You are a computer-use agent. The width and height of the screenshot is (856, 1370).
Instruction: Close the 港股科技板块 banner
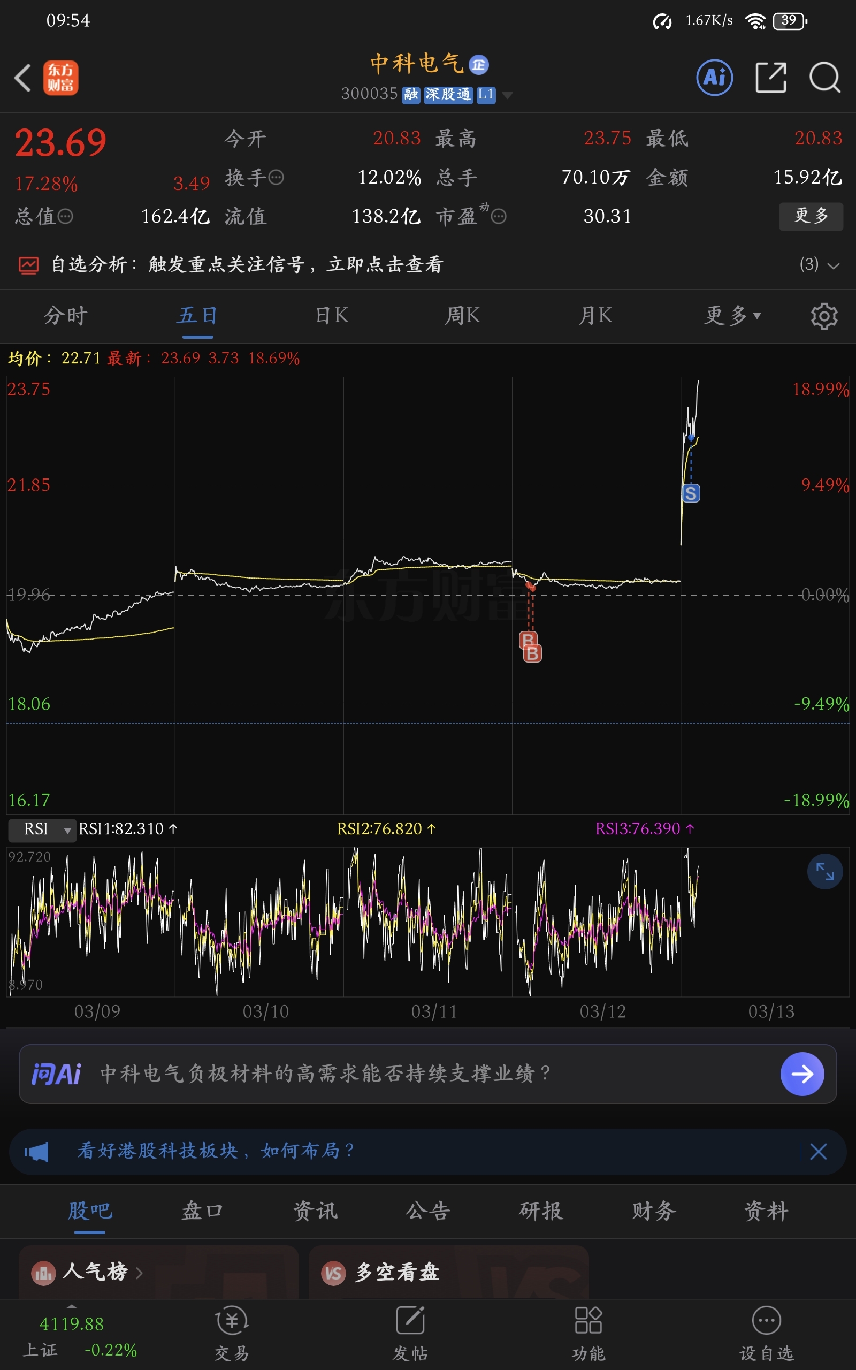tap(818, 1152)
